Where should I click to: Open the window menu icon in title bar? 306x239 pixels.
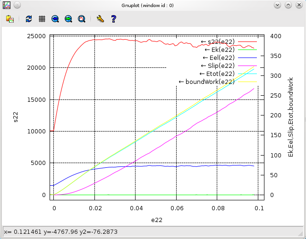(x=6, y=5)
